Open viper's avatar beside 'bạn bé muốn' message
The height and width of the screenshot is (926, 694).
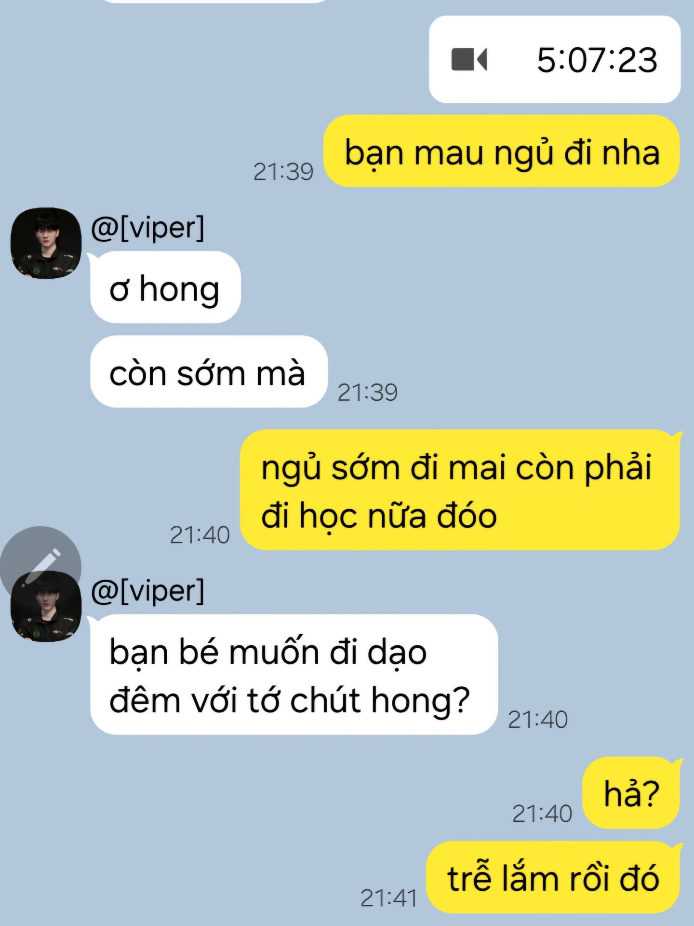point(46,606)
